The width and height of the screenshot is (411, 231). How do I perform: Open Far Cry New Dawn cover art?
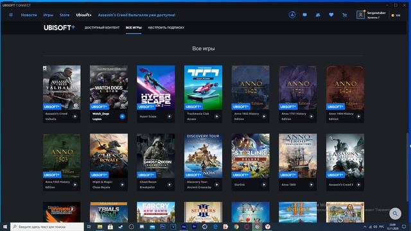point(156,212)
